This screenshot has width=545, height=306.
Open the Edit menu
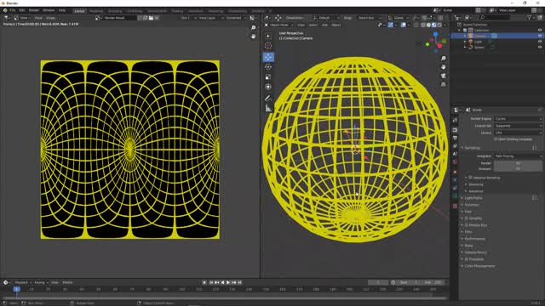pos(22,10)
